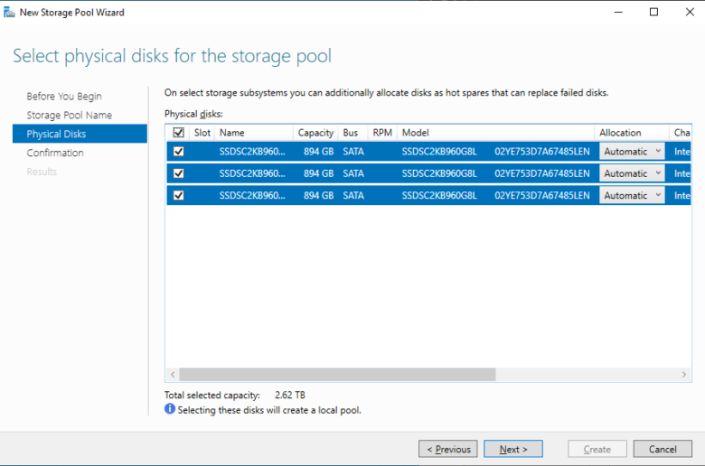Open the Allocation dropdown for the first disk
This screenshot has width=705, height=466.
(x=632, y=152)
